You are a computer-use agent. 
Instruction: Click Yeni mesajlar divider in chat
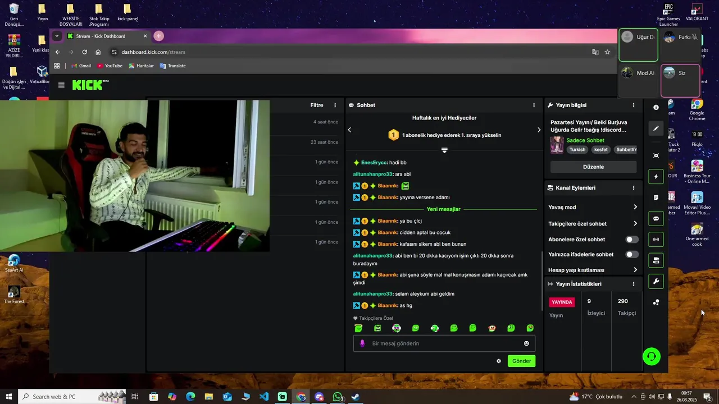[x=444, y=209]
